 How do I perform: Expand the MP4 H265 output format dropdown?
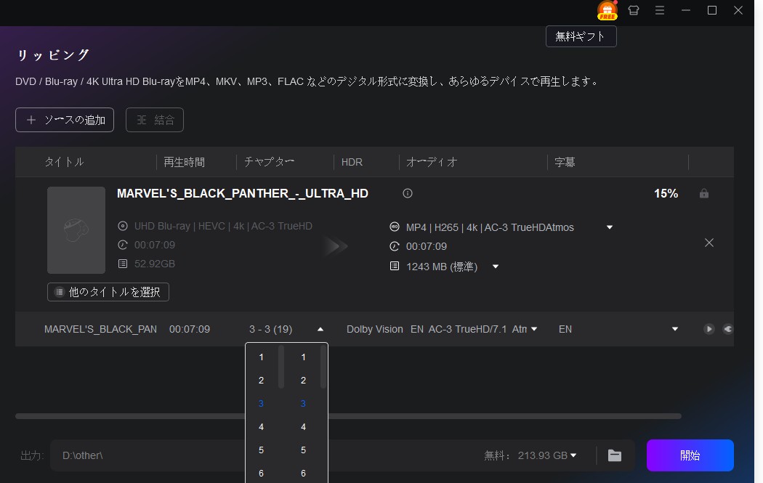tap(609, 227)
